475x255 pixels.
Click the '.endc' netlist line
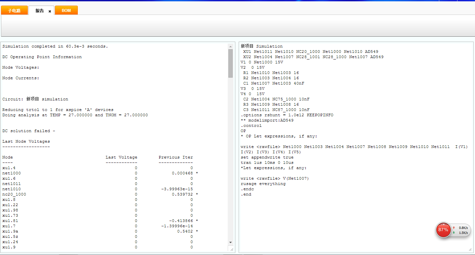point(247,189)
